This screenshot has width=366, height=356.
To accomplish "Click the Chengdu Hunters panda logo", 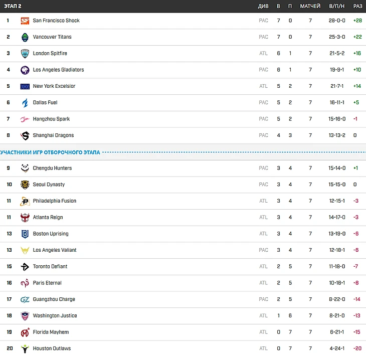I will click(25, 168).
